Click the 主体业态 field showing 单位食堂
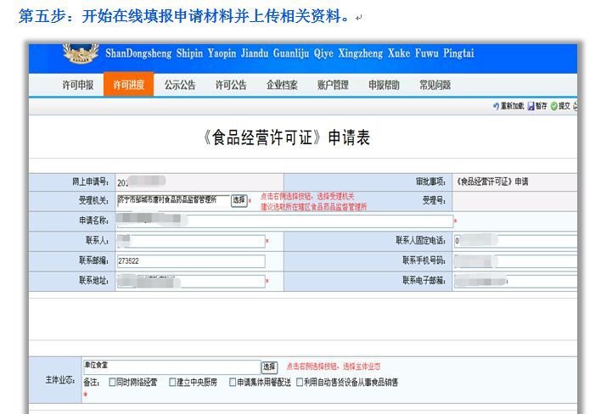Viewport: 612px width, 414px height. 172,366
